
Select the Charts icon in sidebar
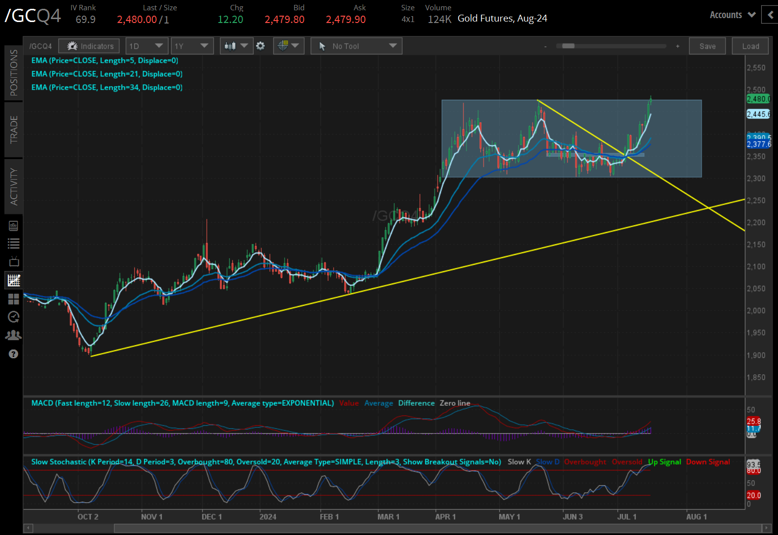pyautogui.click(x=14, y=280)
